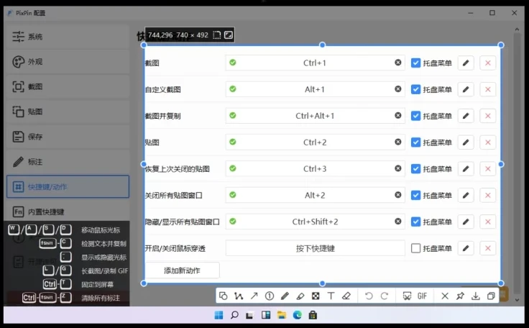Edit the 截图 hotkey action
Image resolution: width=529 pixels, height=328 pixels.
(x=466, y=63)
